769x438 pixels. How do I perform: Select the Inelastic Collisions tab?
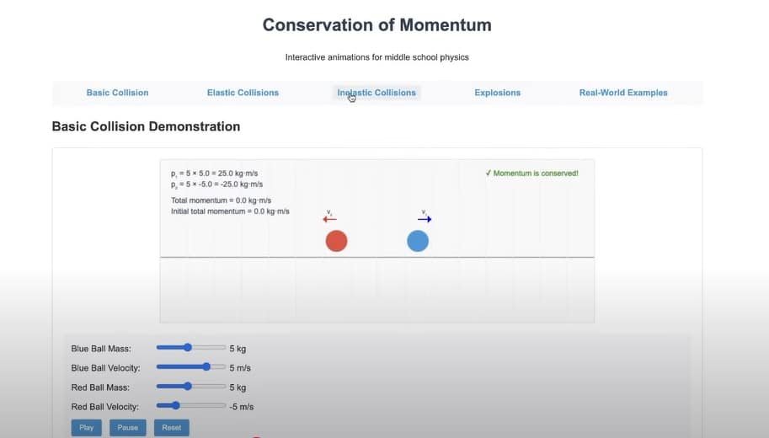pos(376,93)
